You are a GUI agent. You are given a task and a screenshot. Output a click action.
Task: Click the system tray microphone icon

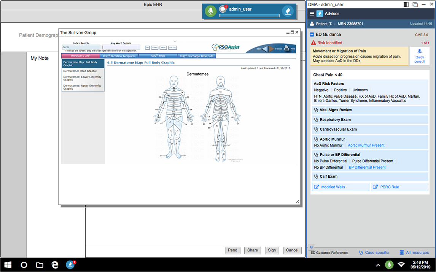pos(389,265)
